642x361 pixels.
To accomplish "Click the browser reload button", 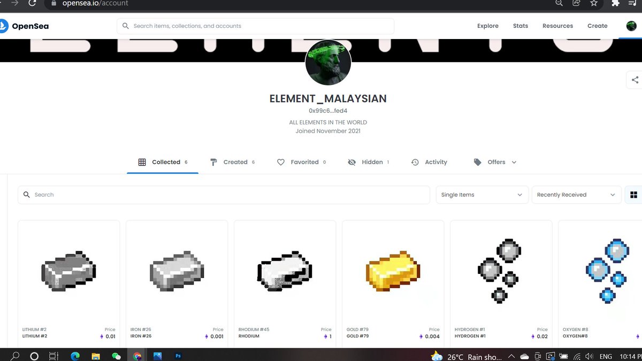I will [33, 3].
